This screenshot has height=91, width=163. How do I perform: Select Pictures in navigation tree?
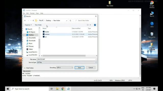tap(30, 46)
